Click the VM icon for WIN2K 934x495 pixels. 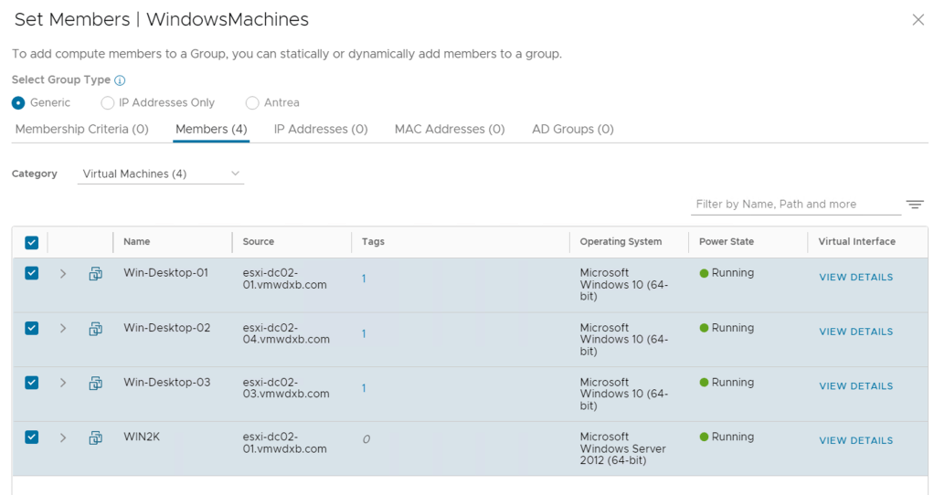tap(95, 438)
